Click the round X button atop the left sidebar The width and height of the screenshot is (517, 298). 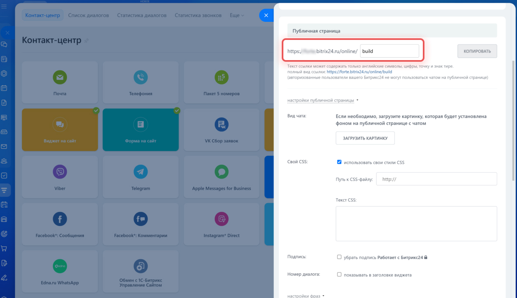[7, 33]
